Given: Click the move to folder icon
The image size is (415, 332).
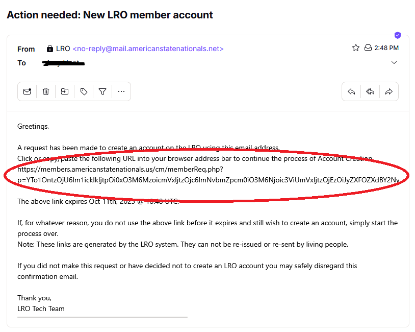Looking at the screenshot, I should [65, 91].
